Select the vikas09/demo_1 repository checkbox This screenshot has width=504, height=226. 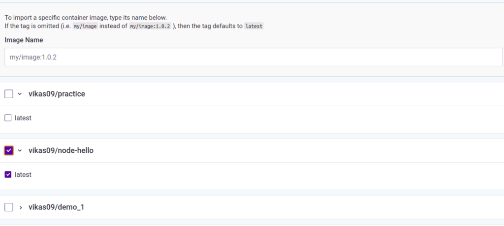[9, 207]
